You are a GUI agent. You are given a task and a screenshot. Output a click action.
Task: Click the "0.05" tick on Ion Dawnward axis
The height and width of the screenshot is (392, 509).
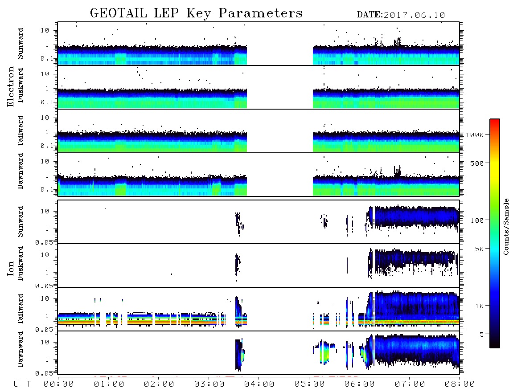[x=44, y=373]
